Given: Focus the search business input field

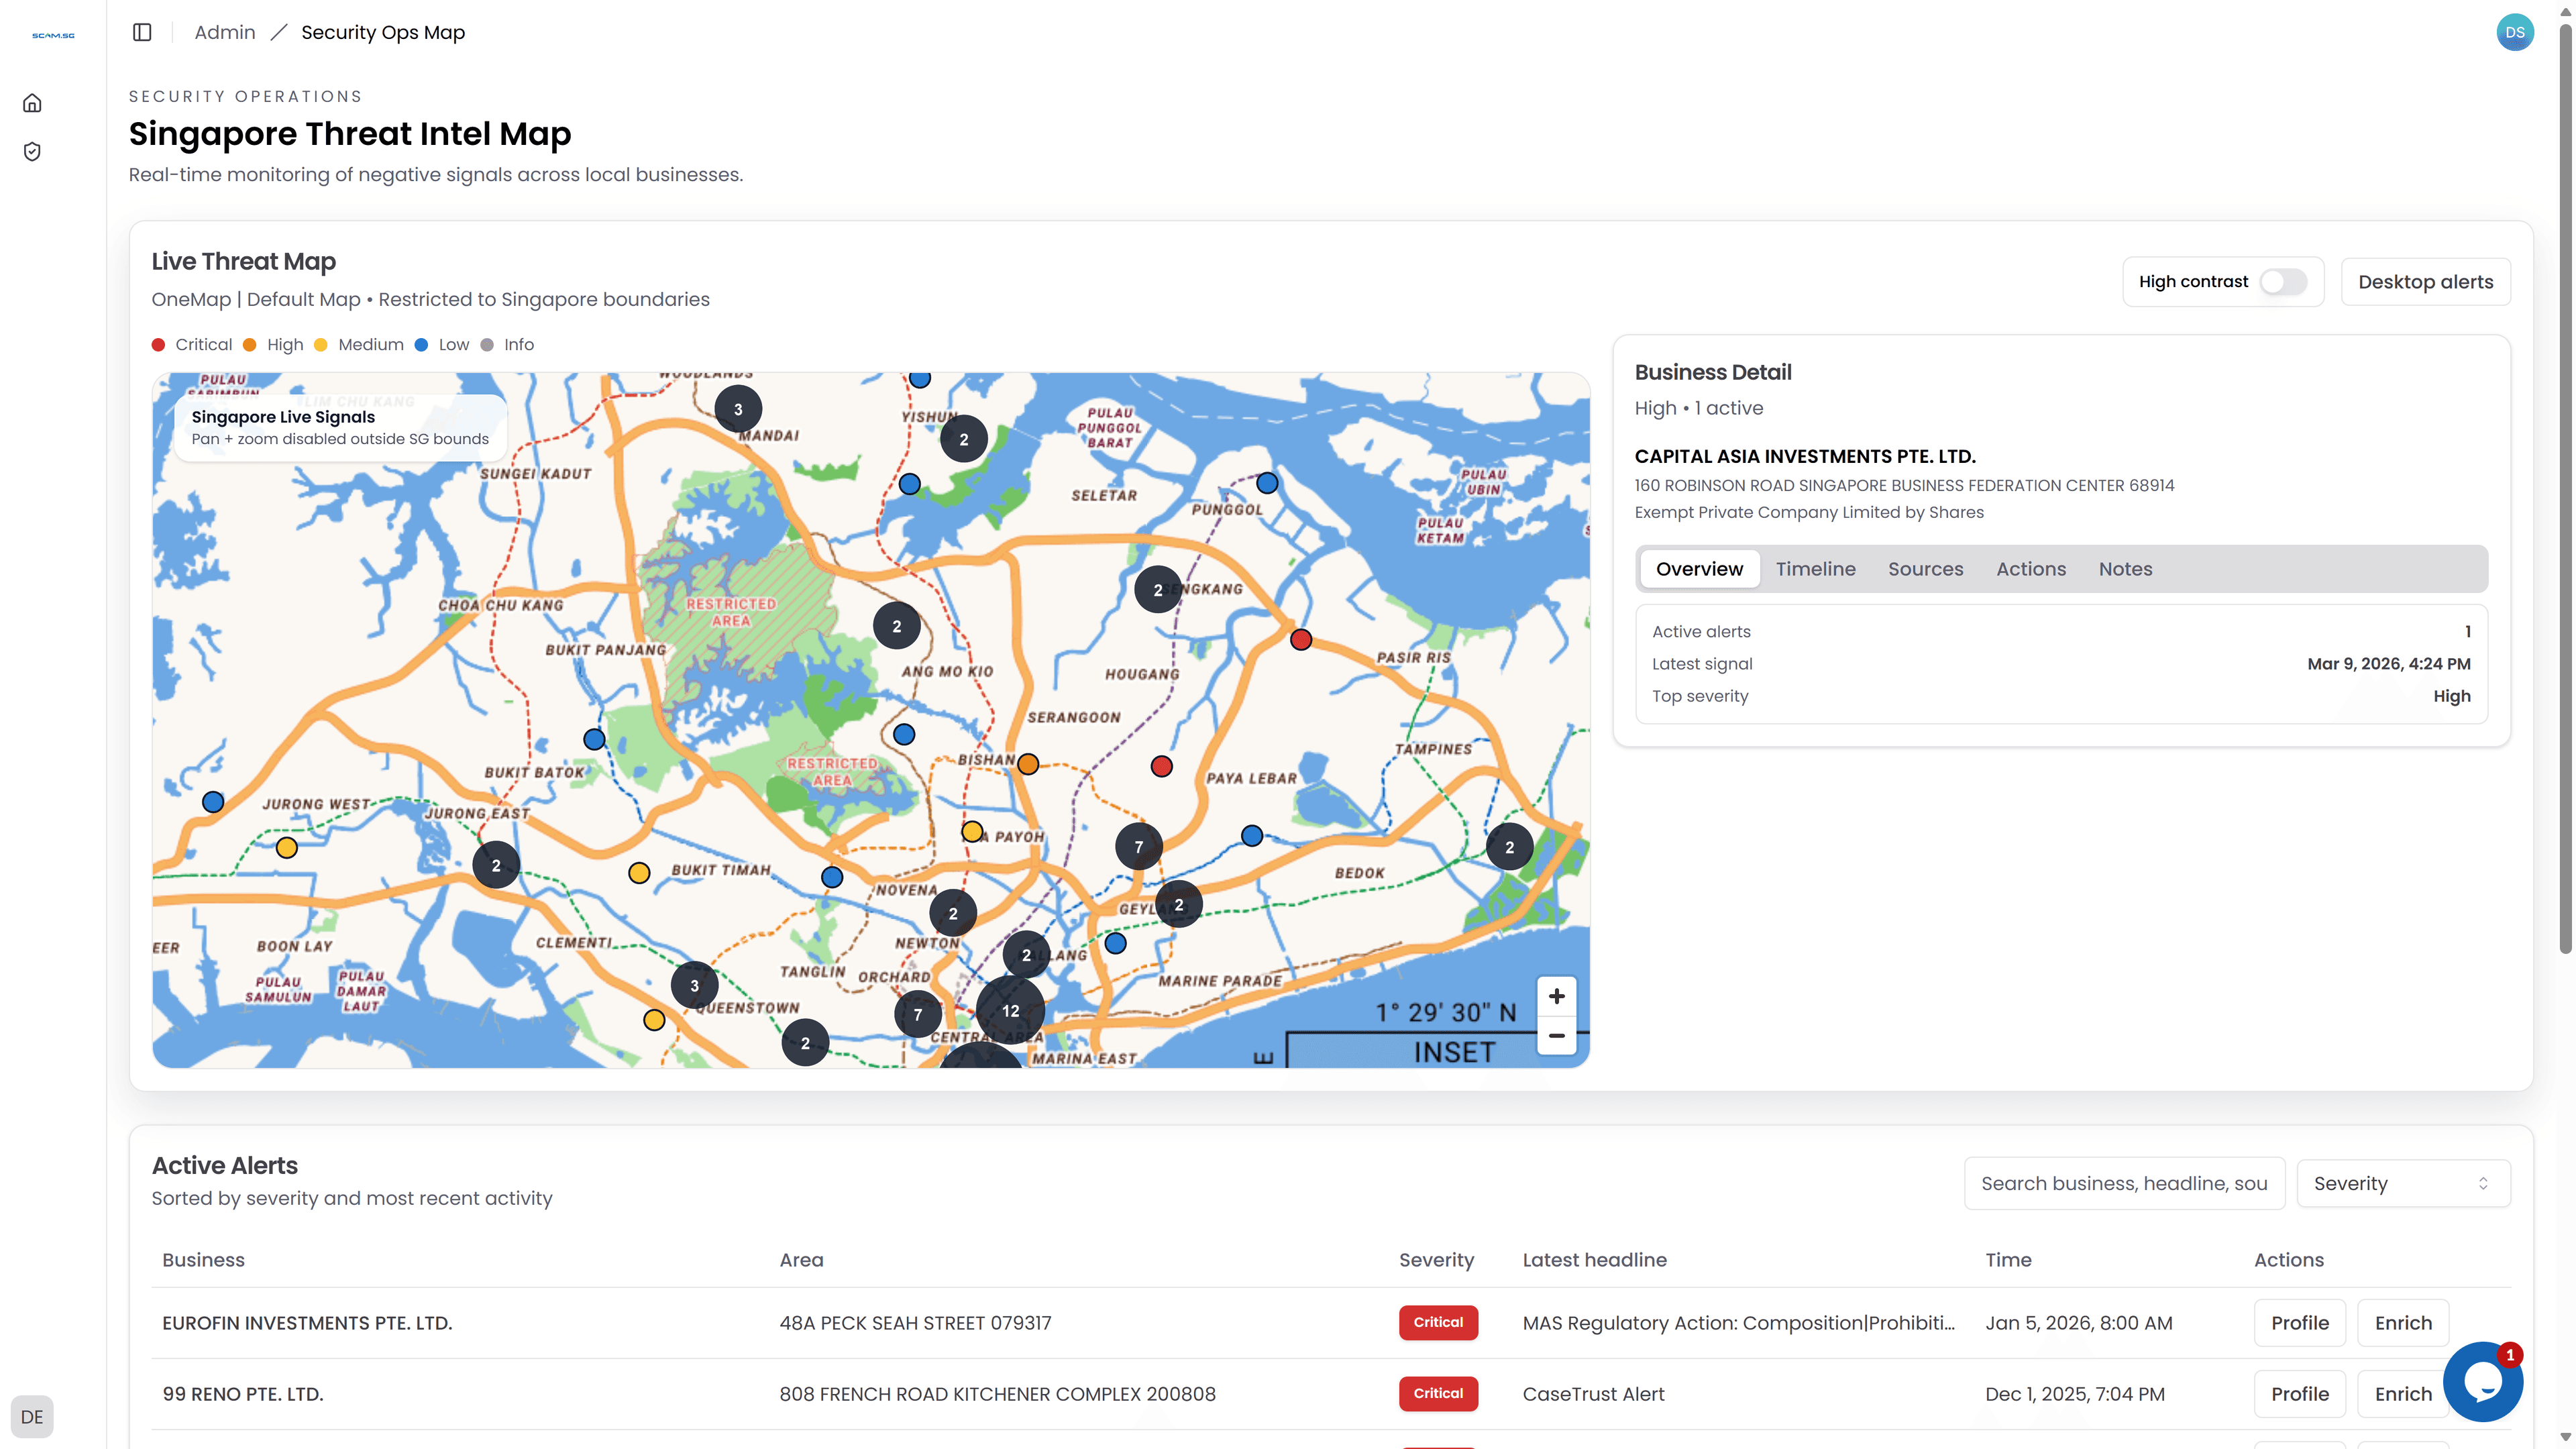Looking at the screenshot, I should click(x=2124, y=1183).
